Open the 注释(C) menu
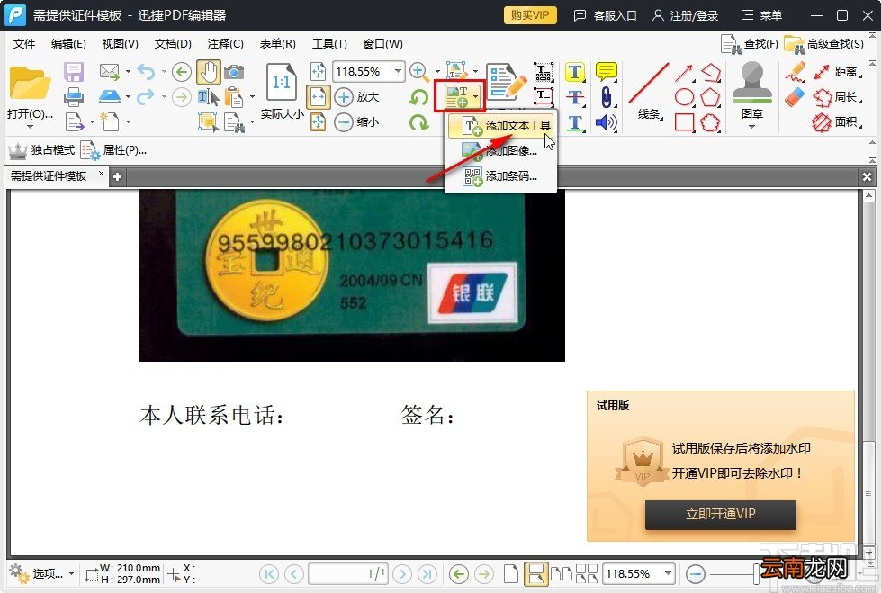Screen dimensions: 881x593 [225, 44]
